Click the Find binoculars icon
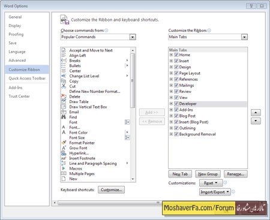 coord(64,117)
